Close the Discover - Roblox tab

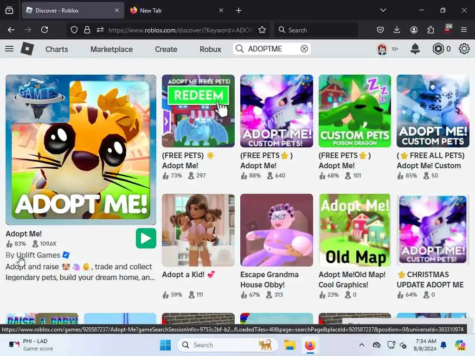click(117, 10)
